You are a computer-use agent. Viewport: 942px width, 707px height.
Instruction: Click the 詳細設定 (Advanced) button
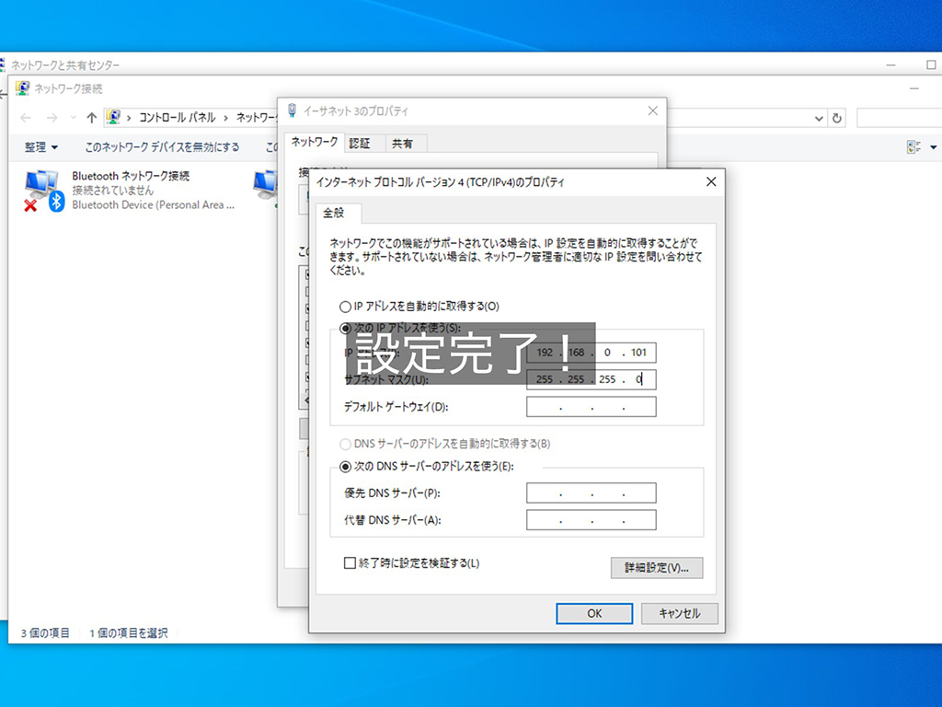point(657,568)
